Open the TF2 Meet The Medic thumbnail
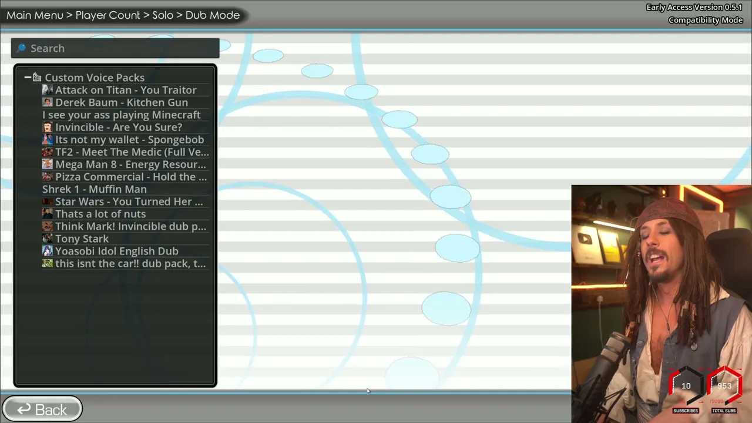Viewport: 752px width, 423px height. (x=48, y=152)
